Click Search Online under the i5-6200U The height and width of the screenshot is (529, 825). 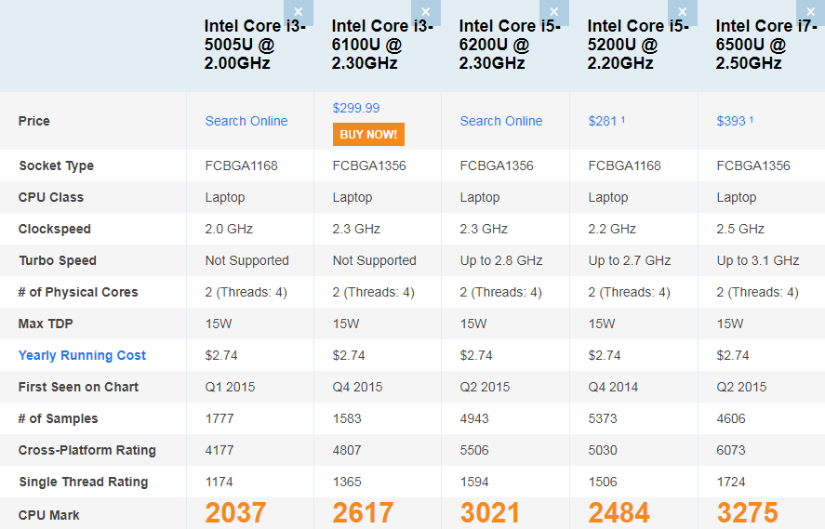pos(501,121)
